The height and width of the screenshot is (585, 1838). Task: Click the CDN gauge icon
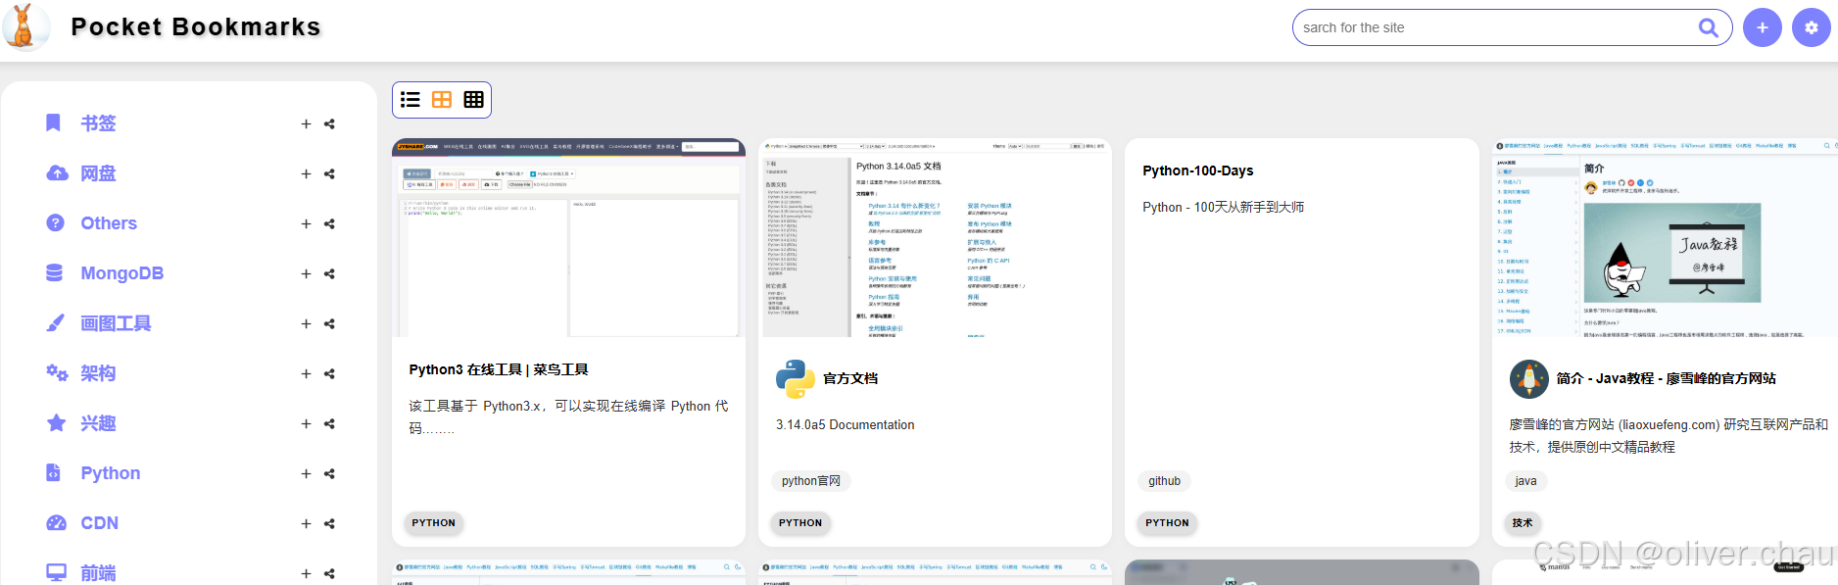point(57,522)
